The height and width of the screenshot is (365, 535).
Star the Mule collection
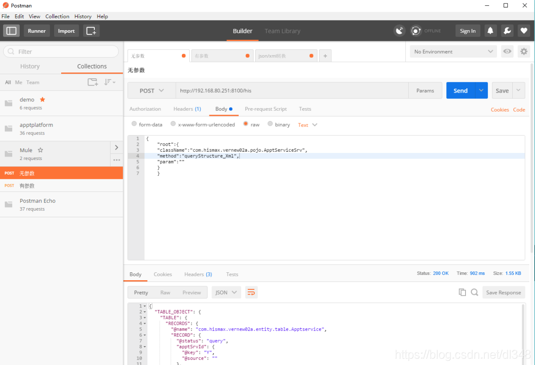pyautogui.click(x=40, y=150)
